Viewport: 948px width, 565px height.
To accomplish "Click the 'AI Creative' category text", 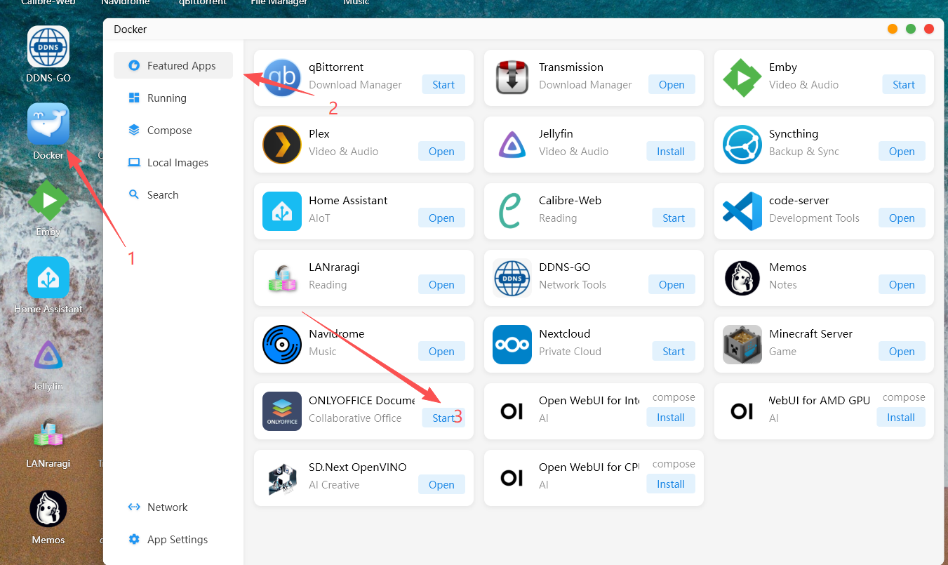I will pyautogui.click(x=334, y=484).
